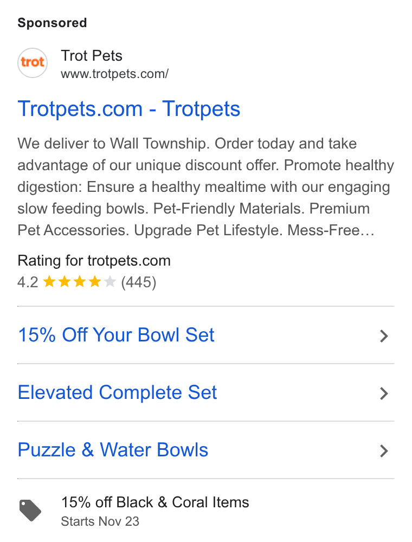This screenshot has width=412, height=542.
Task: Click the Starts Nov 23 promotion date
Action: 100,521
